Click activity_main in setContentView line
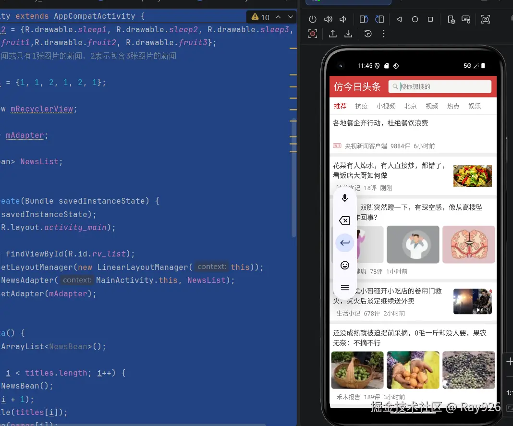 coord(75,227)
